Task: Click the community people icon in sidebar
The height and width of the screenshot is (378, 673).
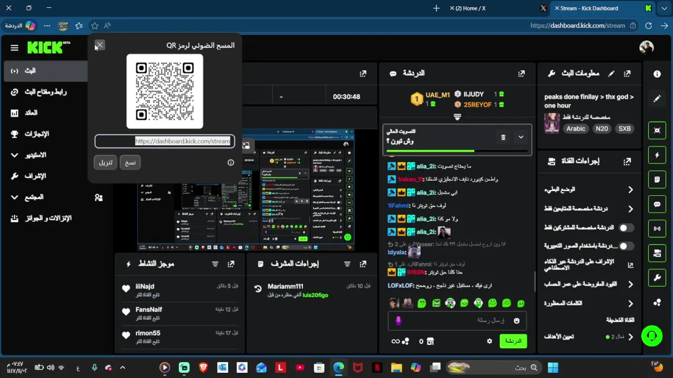Action: pyautogui.click(x=99, y=197)
